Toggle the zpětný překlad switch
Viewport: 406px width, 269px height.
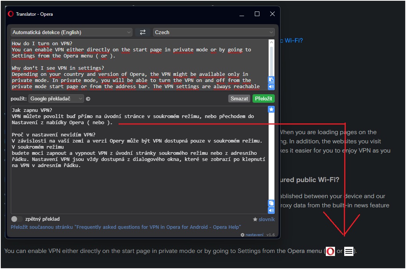click(x=17, y=219)
